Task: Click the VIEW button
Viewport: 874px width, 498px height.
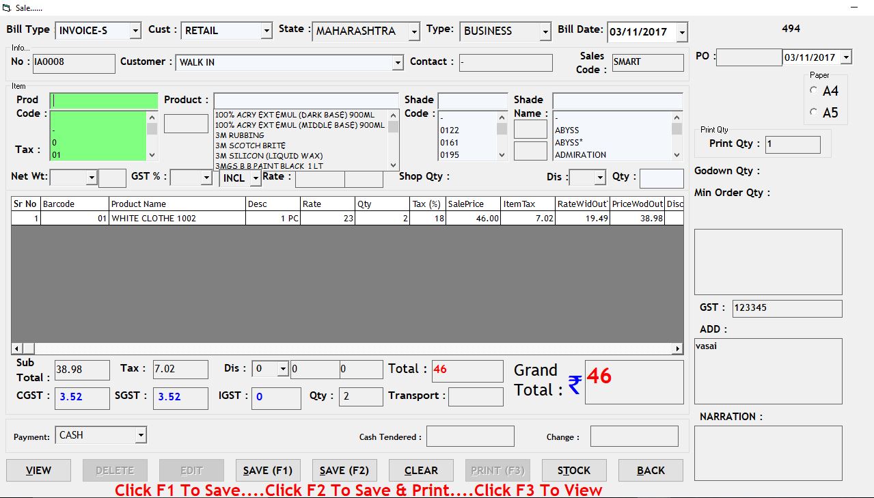Action: click(x=38, y=471)
